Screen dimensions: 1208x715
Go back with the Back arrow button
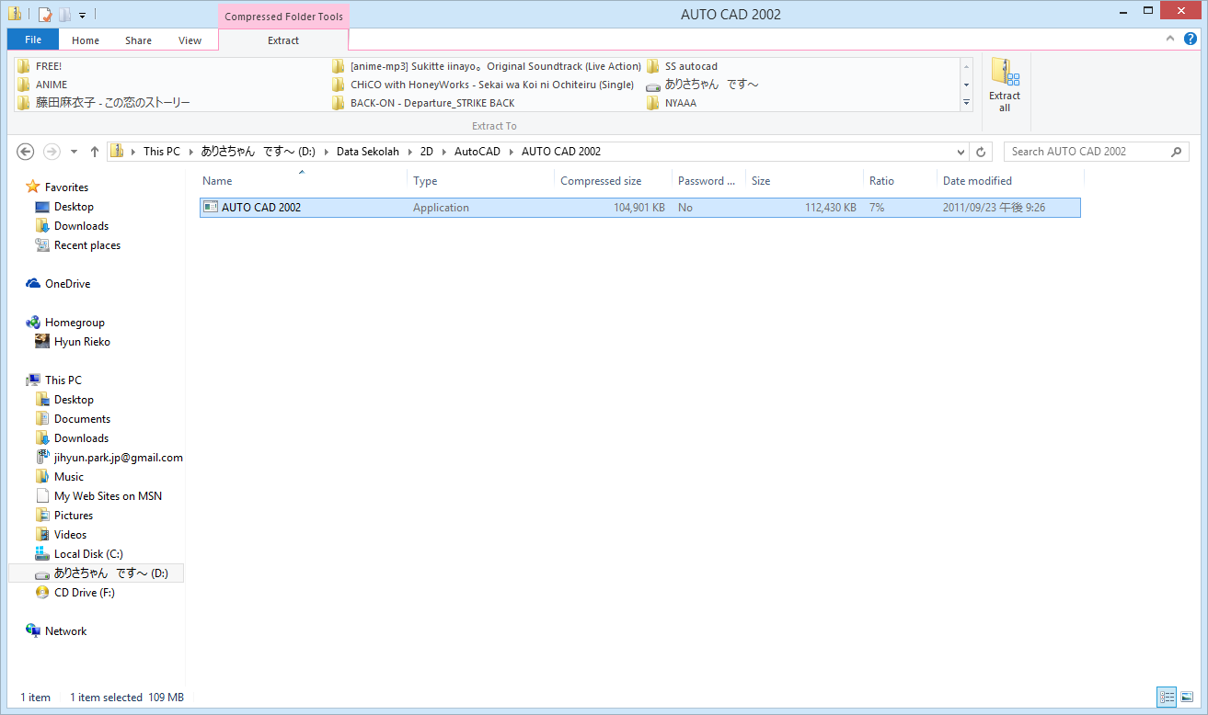point(26,152)
